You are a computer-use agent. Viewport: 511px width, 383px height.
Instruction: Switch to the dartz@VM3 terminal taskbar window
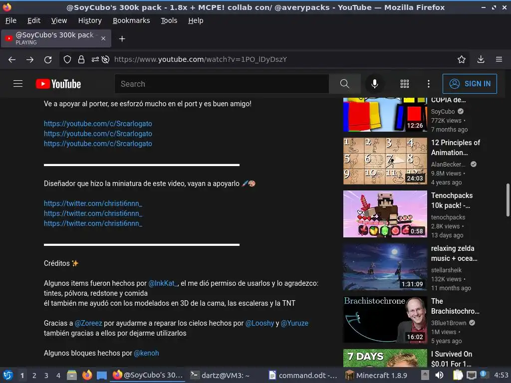220,375
